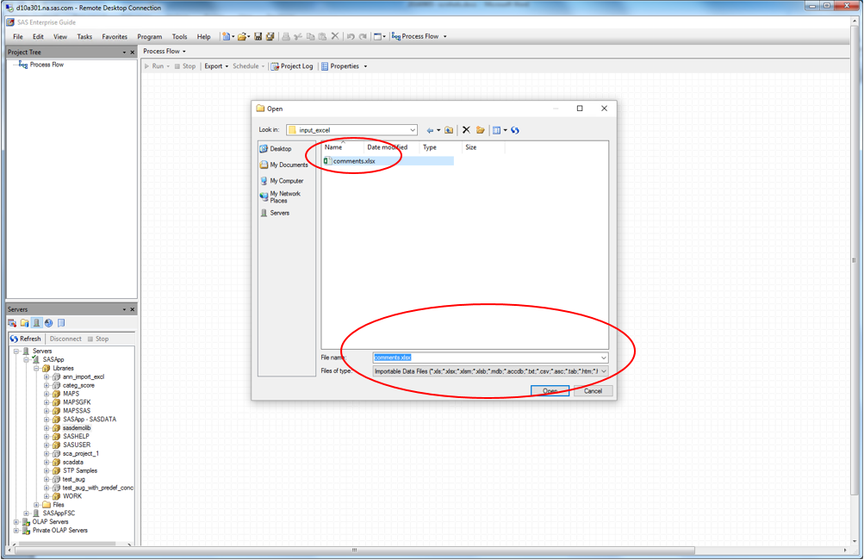Image resolution: width=864 pixels, height=560 pixels.
Task: Select the SASUSER library
Action: tap(77, 445)
